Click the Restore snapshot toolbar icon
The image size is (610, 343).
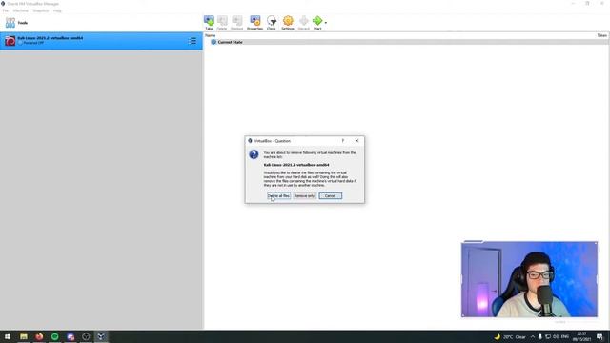(x=237, y=23)
